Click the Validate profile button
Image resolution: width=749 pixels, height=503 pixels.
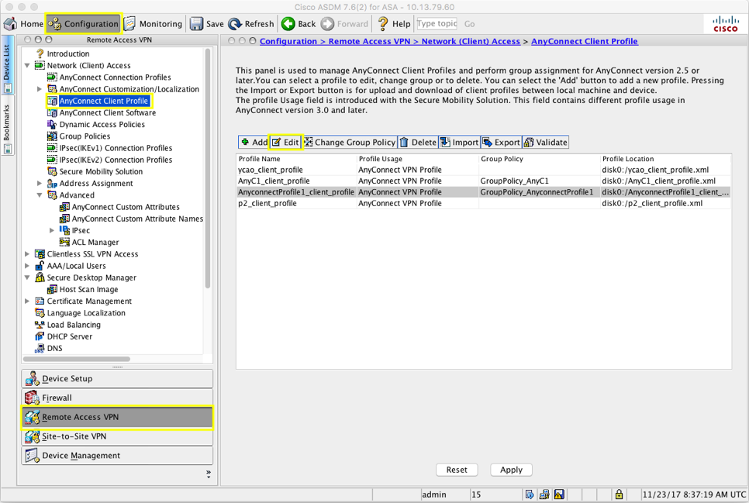(546, 143)
